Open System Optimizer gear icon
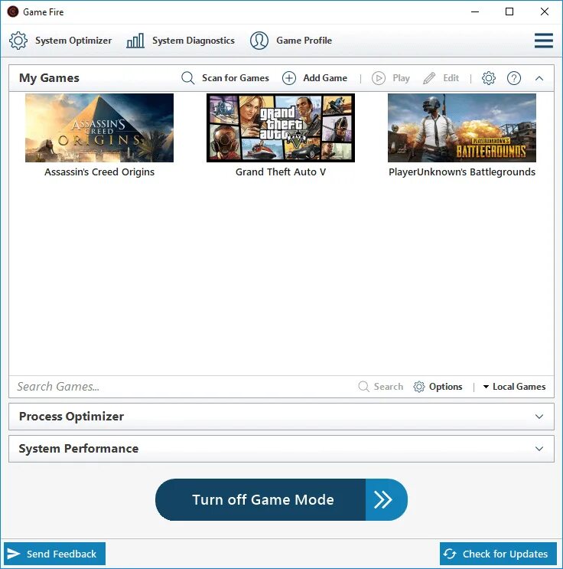 click(x=18, y=41)
